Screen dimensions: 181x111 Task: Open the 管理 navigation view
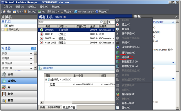[x=19, y=100]
